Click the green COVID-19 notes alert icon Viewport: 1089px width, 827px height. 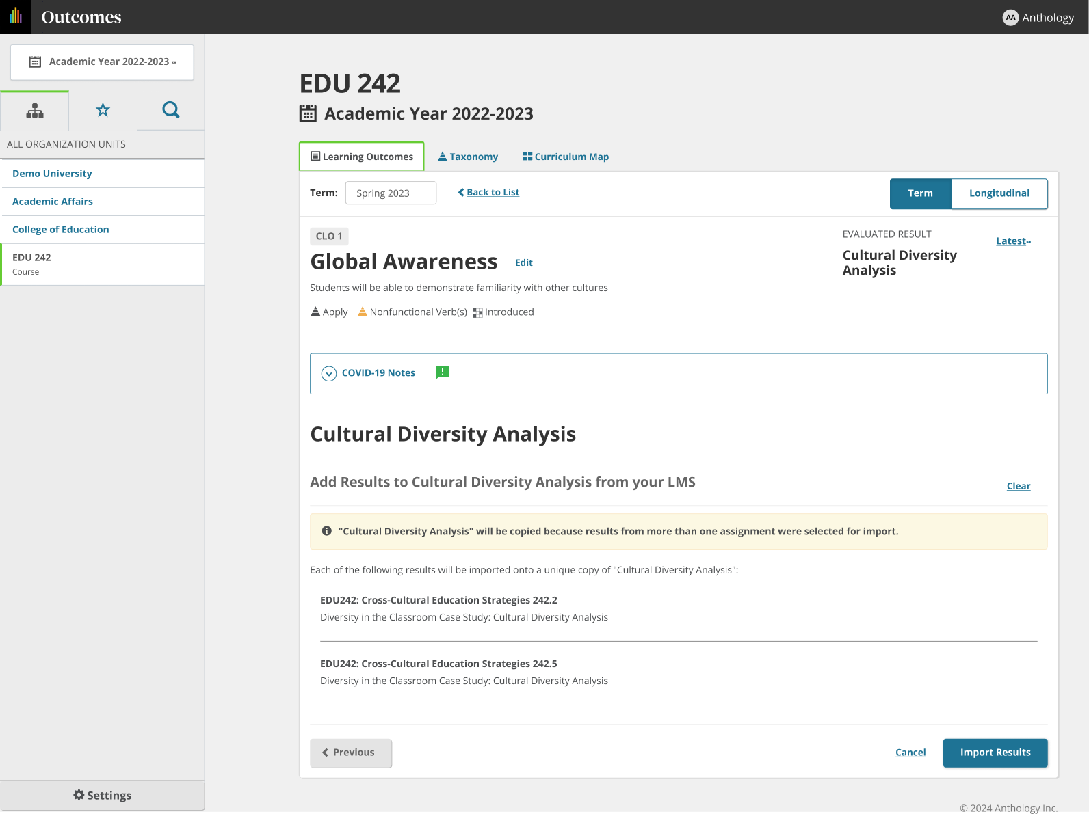[x=443, y=372]
